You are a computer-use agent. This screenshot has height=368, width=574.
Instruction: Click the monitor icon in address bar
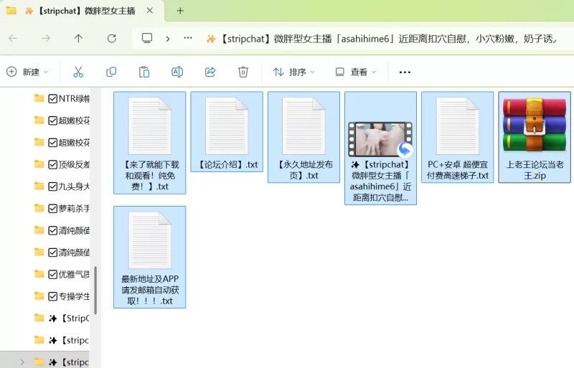tap(147, 39)
